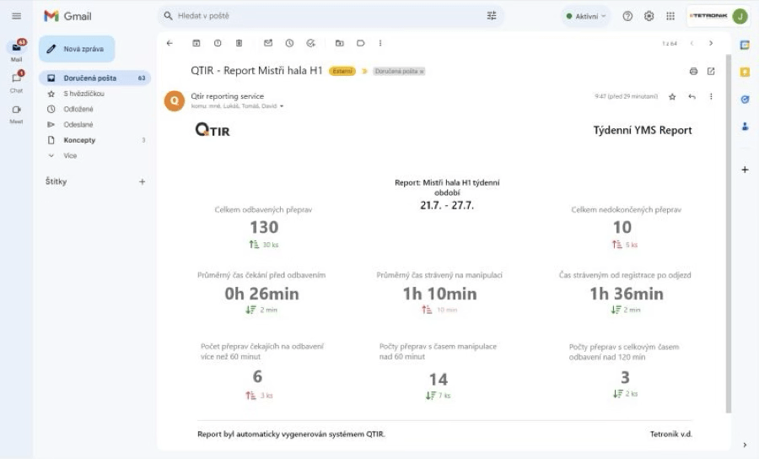Open the Meet section in the sidebar
This screenshot has width=759, height=459.
point(17,113)
